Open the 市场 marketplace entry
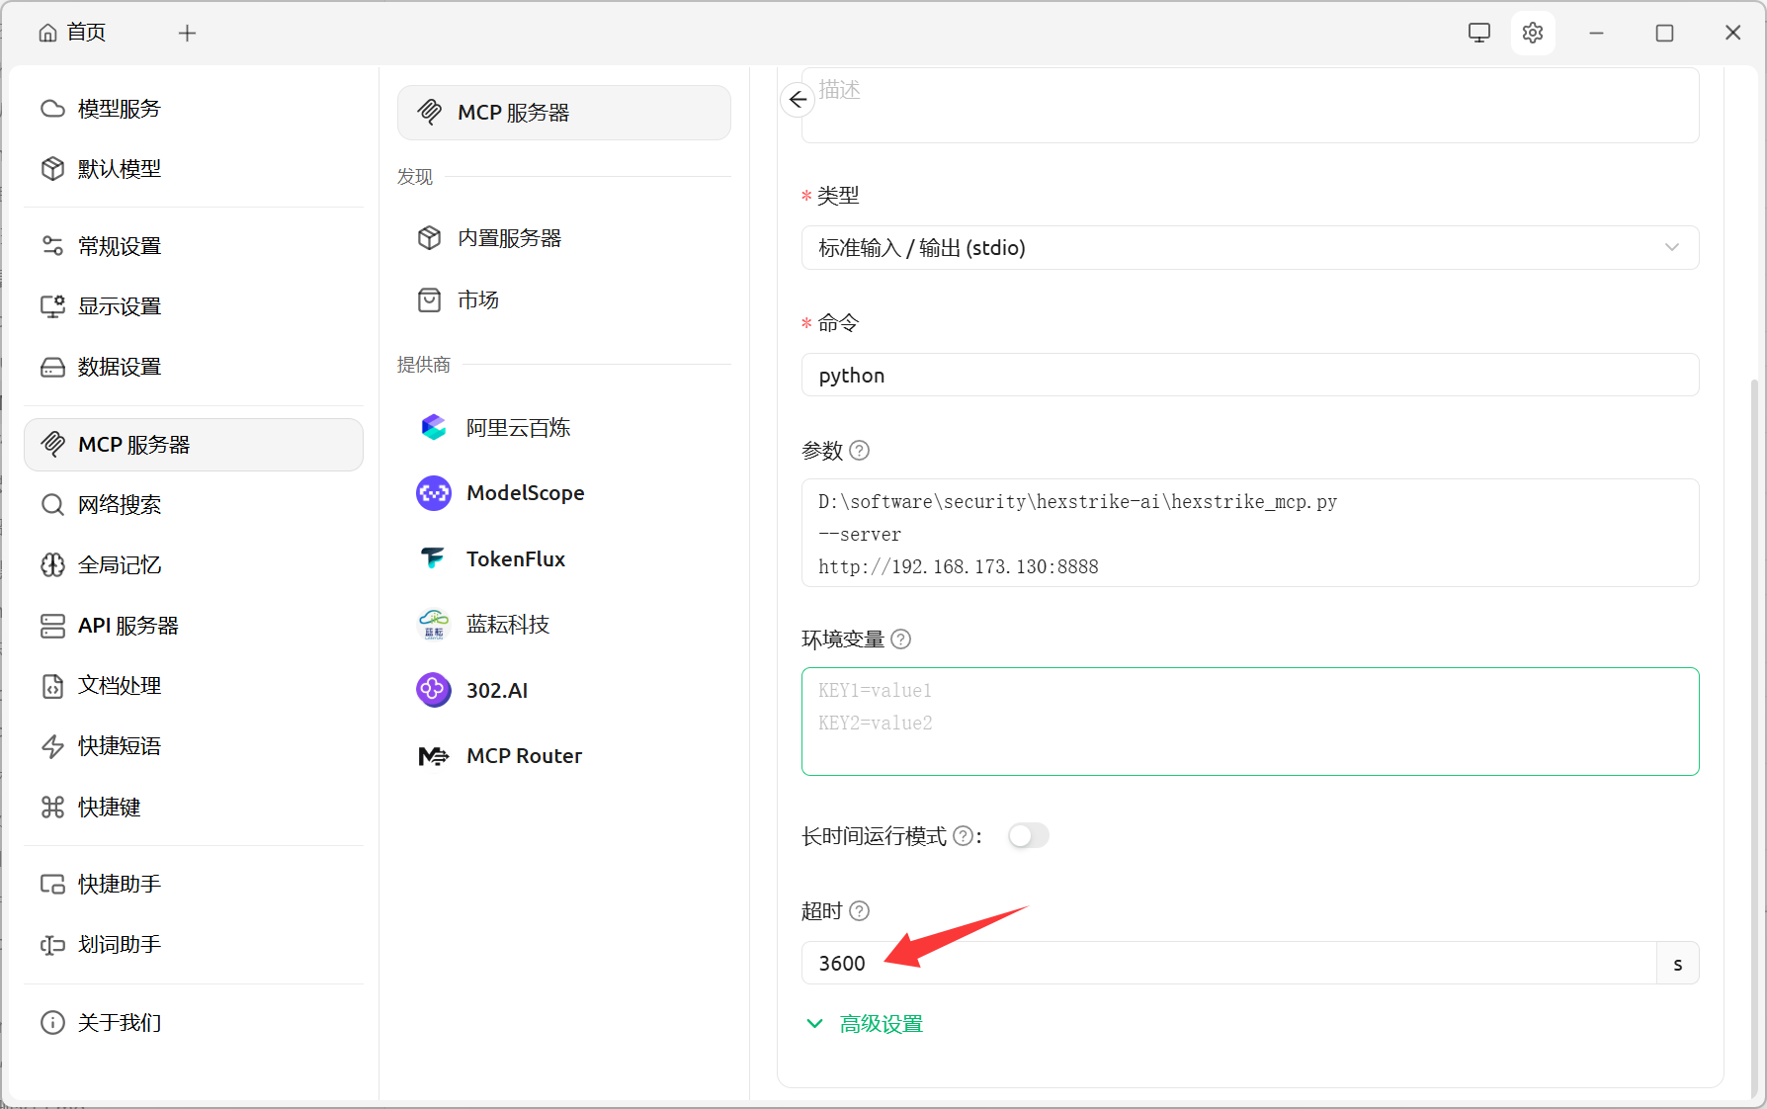The height and width of the screenshot is (1109, 1767). click(x=477, y=300)
